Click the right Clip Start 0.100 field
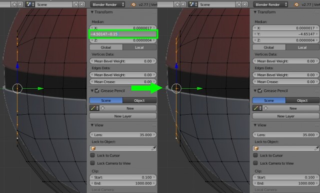 [286, 178]
